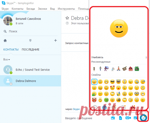Open the Инструменты menu
This screenshot has height=123, width=150.
click(x=66, y=9)
